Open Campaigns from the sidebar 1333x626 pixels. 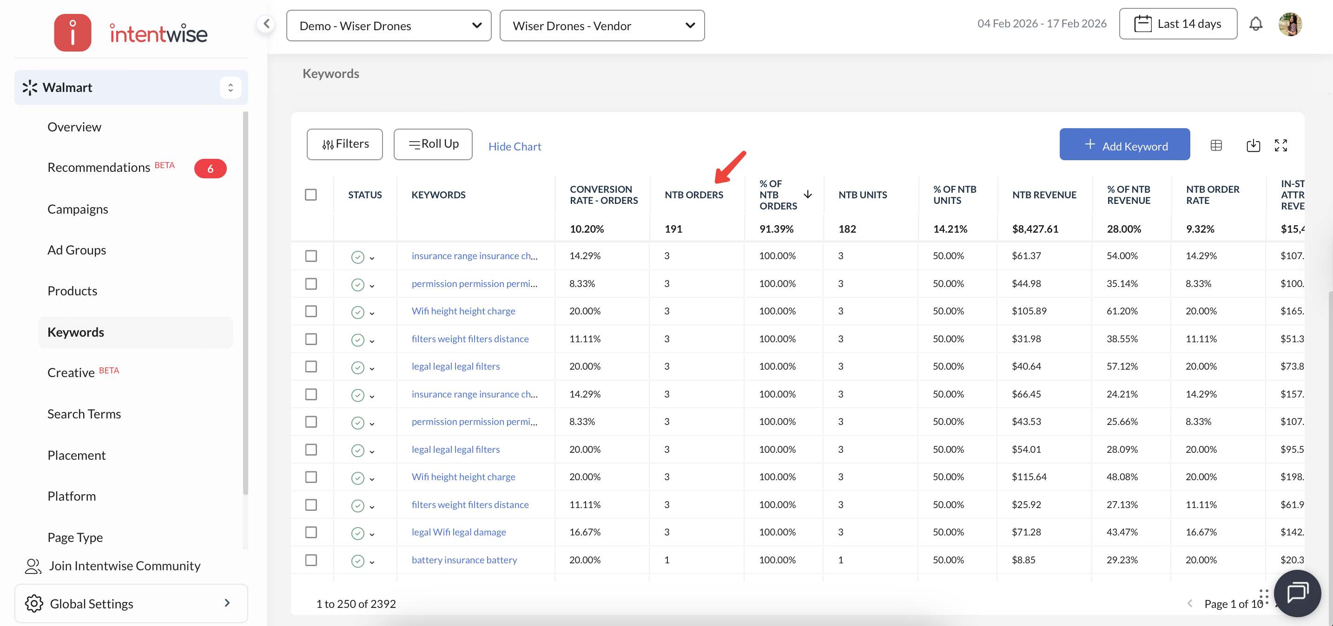(x=78, y=209)
